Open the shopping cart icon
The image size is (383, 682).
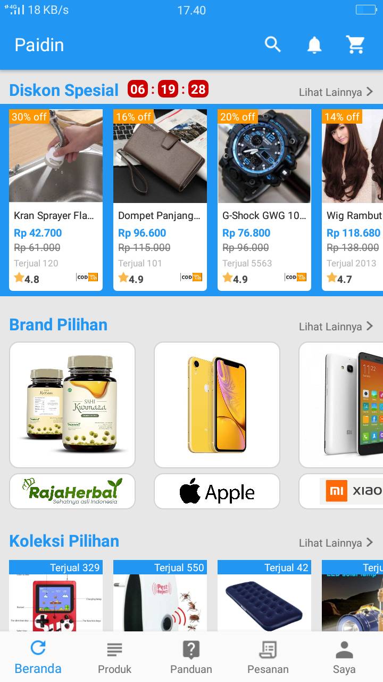(355, 45)
